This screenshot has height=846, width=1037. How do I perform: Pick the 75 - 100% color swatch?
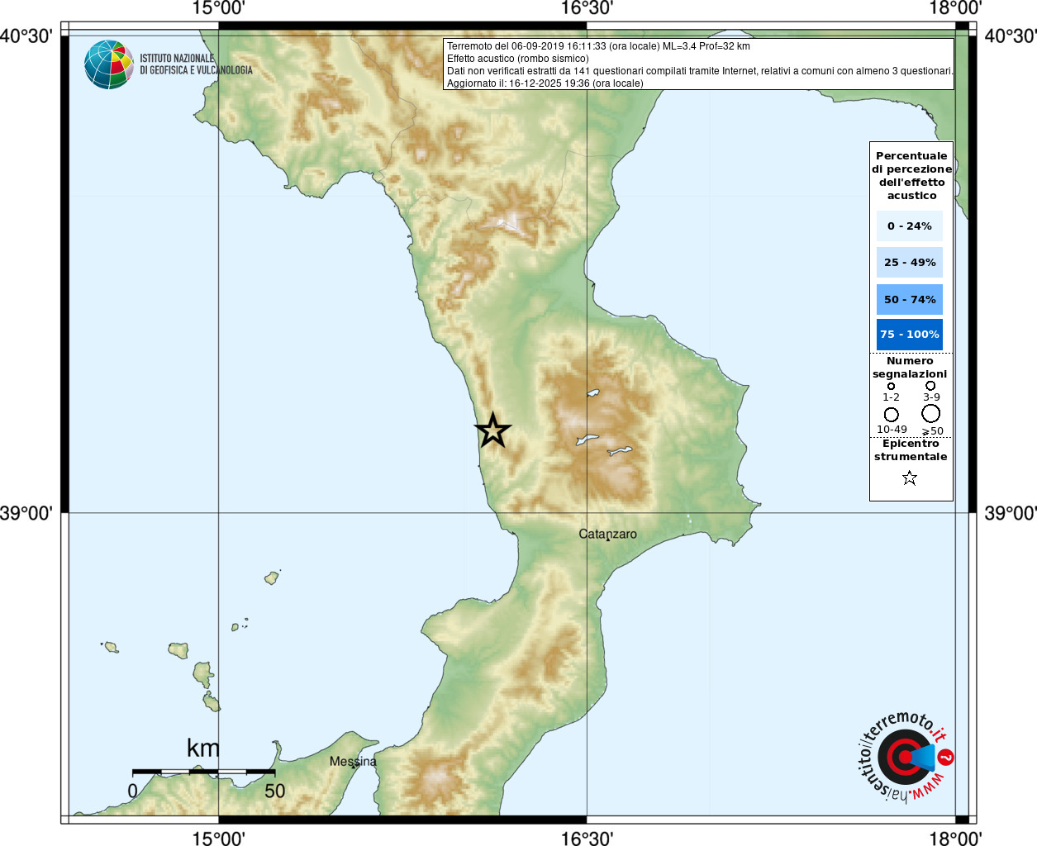coord(909,335)
